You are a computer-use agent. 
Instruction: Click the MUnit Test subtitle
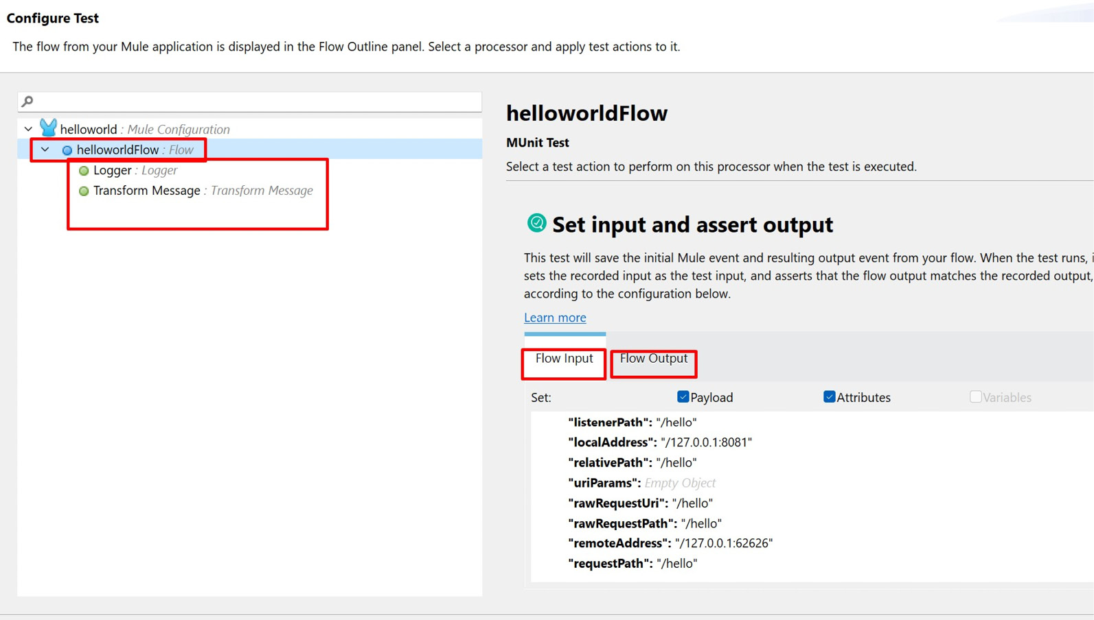point(538,143)
